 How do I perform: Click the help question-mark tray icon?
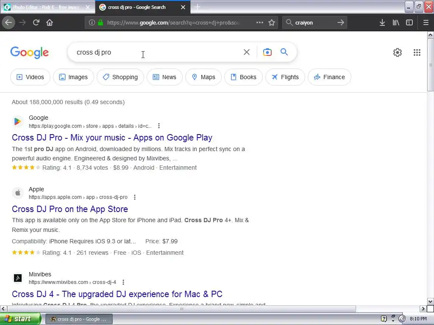point(384,319)
